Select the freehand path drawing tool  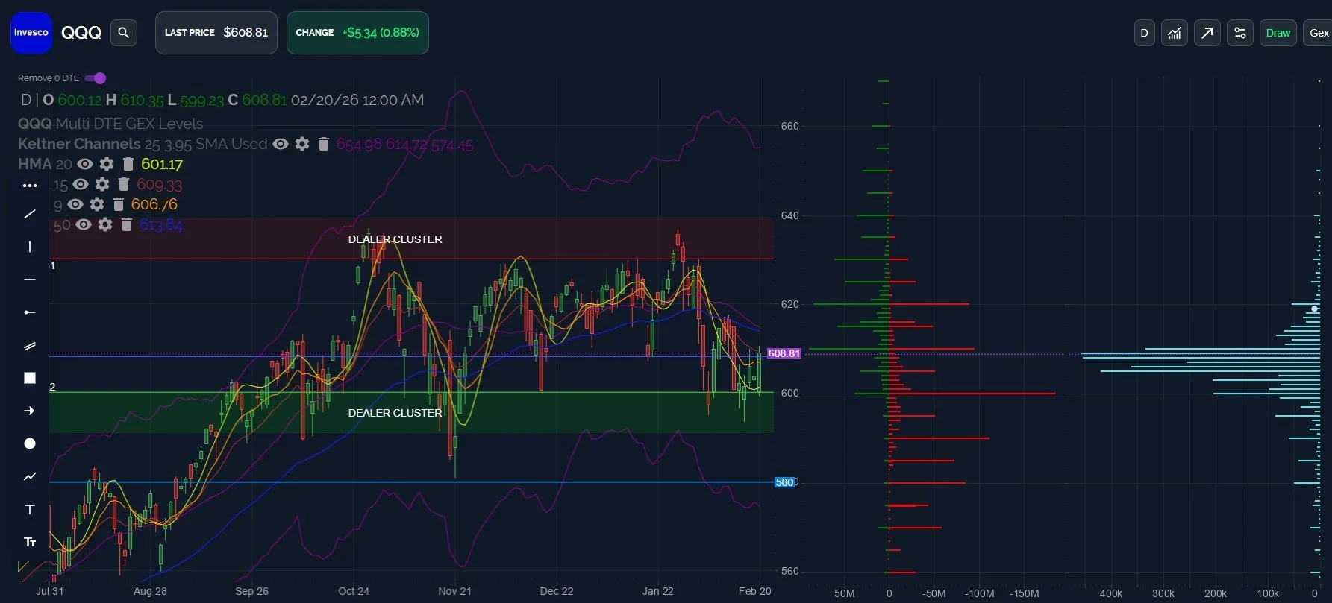click(x=30, y=476)
